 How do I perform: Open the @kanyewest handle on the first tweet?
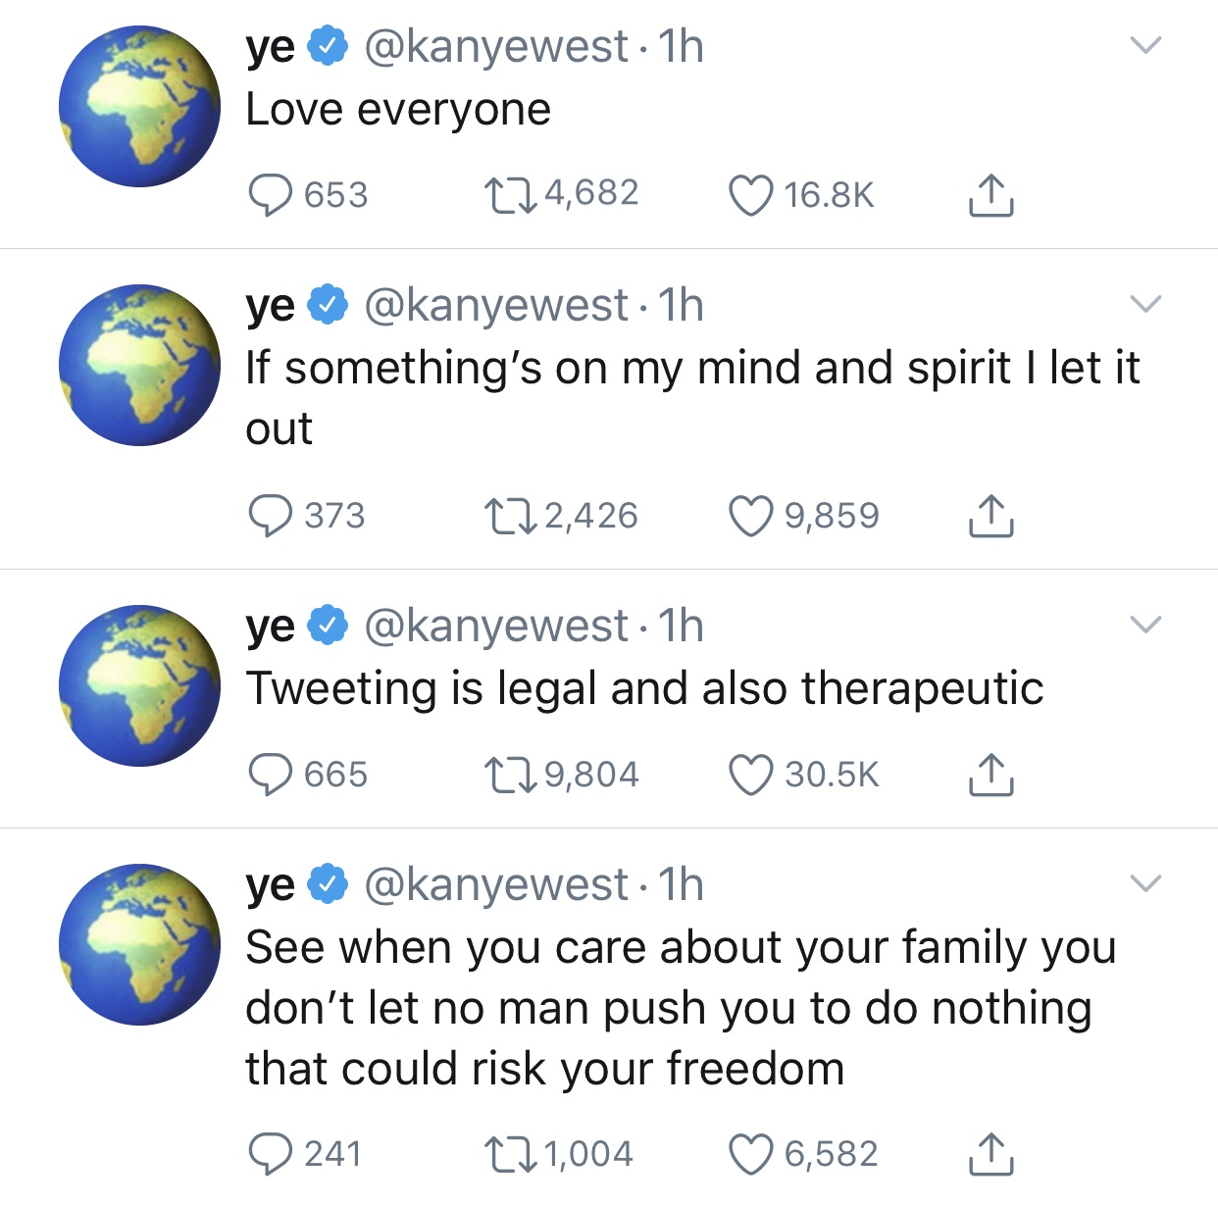pos(496,46)
